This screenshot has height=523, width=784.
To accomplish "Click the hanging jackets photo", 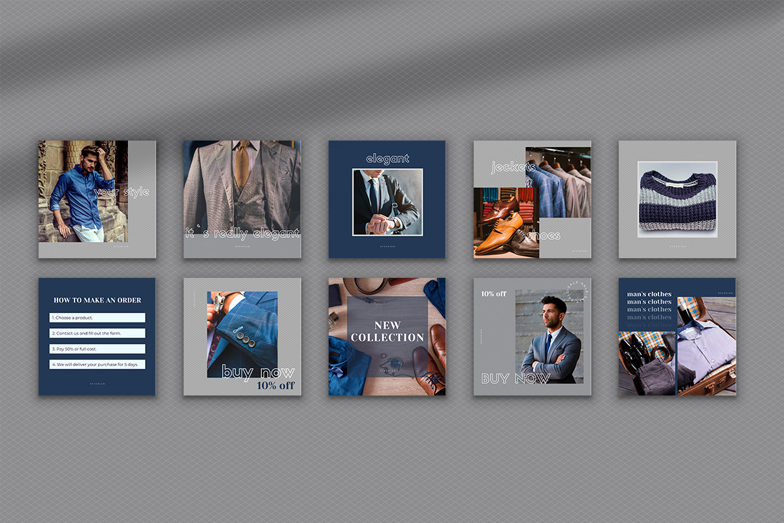I will tap(558, 182).
